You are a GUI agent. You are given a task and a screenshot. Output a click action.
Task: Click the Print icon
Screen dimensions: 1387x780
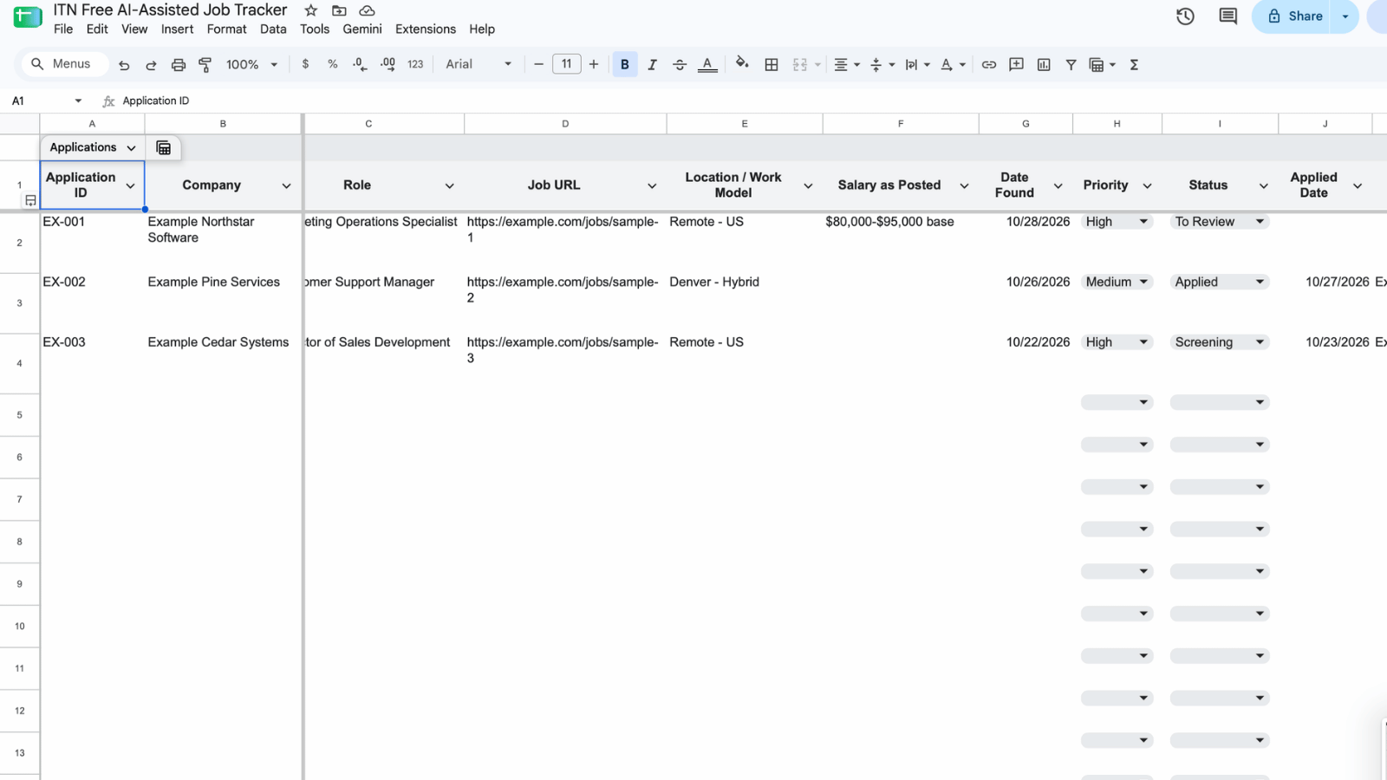point(179,65)
